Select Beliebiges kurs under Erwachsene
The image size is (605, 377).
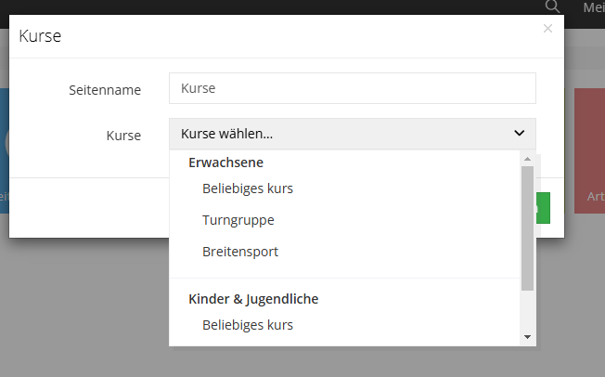[x=248, y=188]
